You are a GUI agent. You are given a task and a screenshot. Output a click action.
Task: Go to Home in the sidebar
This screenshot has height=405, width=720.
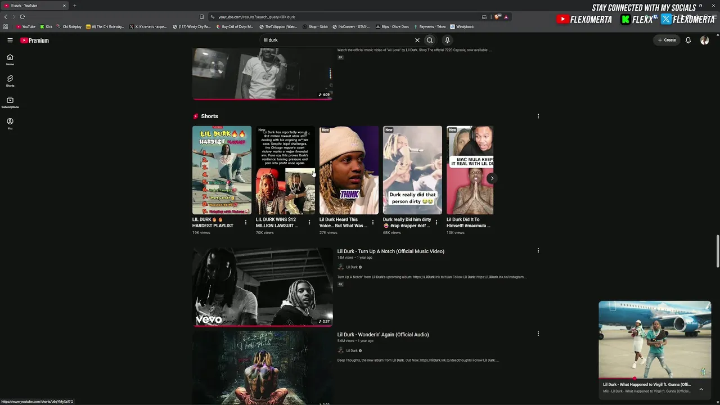tap(10, 59)
